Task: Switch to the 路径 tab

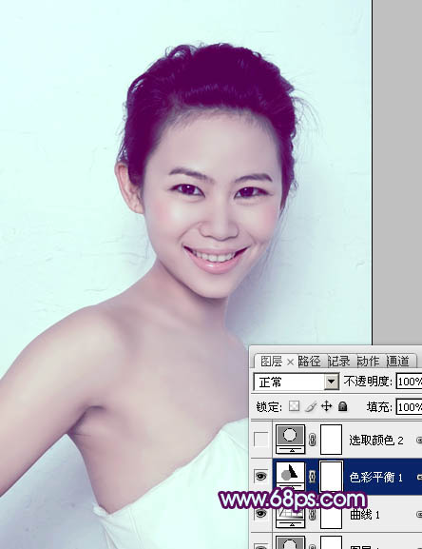Action: pyautogui.click(x=310, y=361)
